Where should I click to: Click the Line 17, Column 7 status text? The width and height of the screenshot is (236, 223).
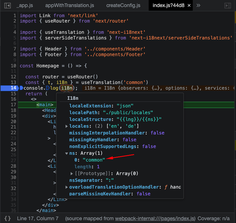38,218
